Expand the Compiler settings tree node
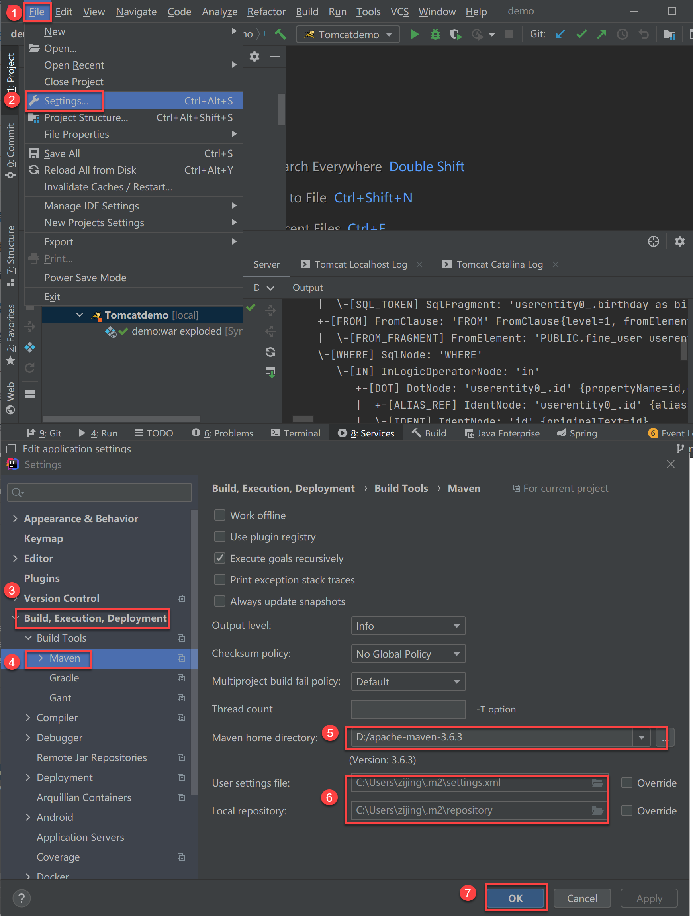This screenshot has height=916, width=693. click(x=28, y=718)
